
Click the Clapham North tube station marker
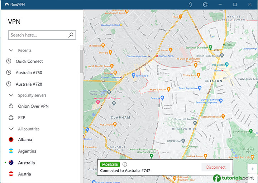[157, 56]
